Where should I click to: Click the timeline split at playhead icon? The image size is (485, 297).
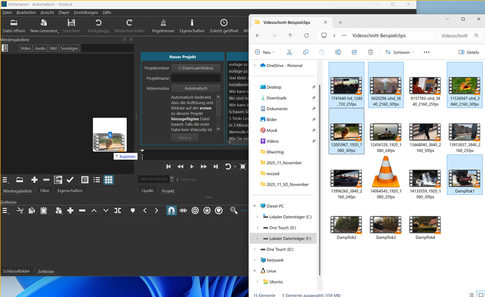118,210
